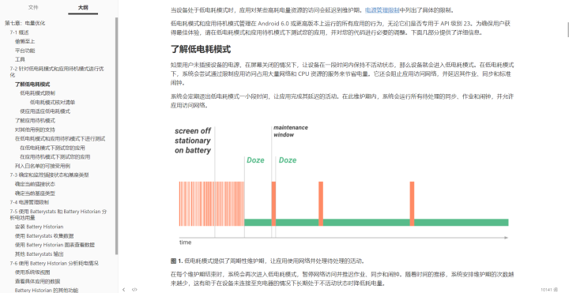The height and width of the screenshot is (293, 569).
Task: Click the 图 1. figure caption text
Action: click(268, 261)
